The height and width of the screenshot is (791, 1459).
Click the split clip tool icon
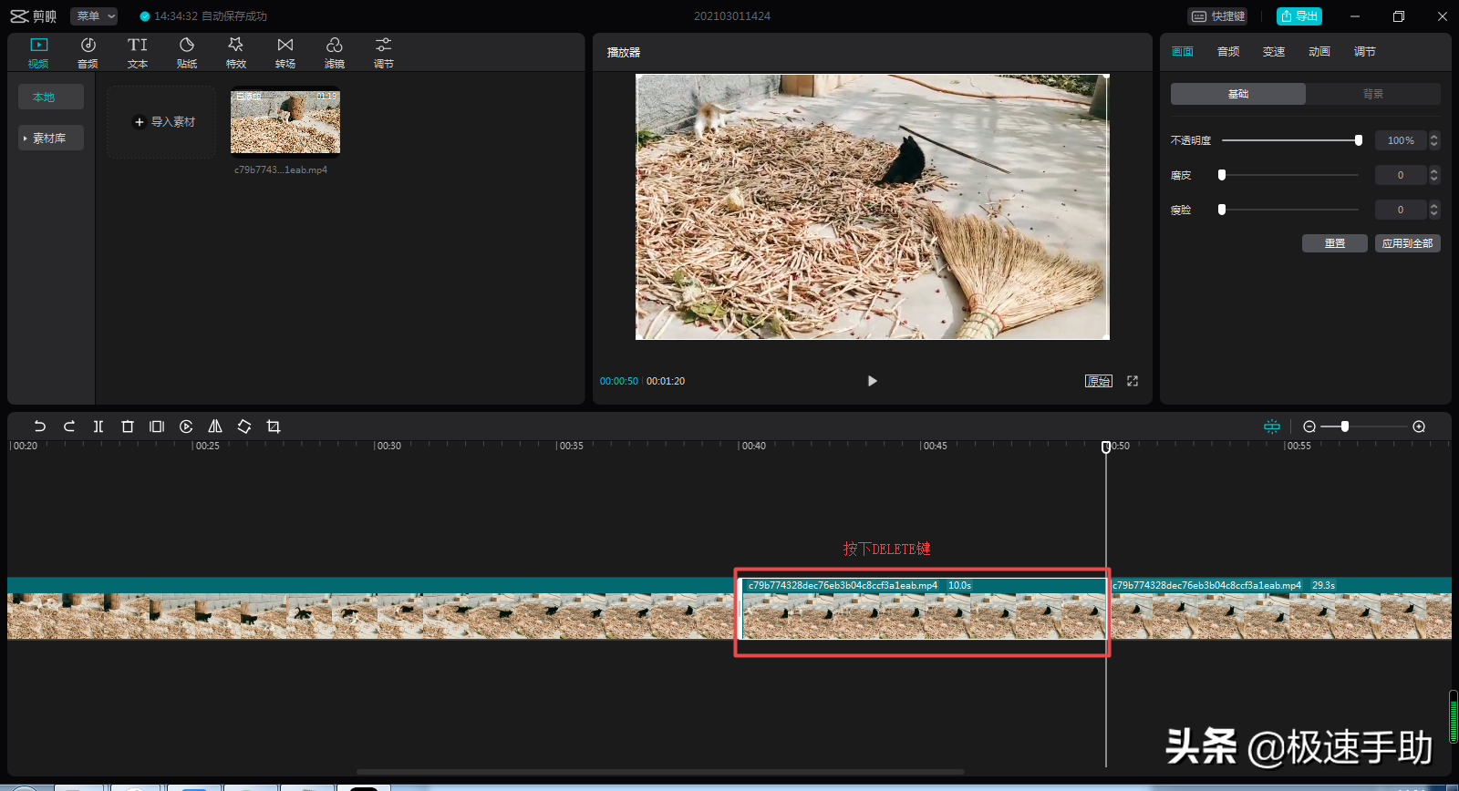[98, 426]
